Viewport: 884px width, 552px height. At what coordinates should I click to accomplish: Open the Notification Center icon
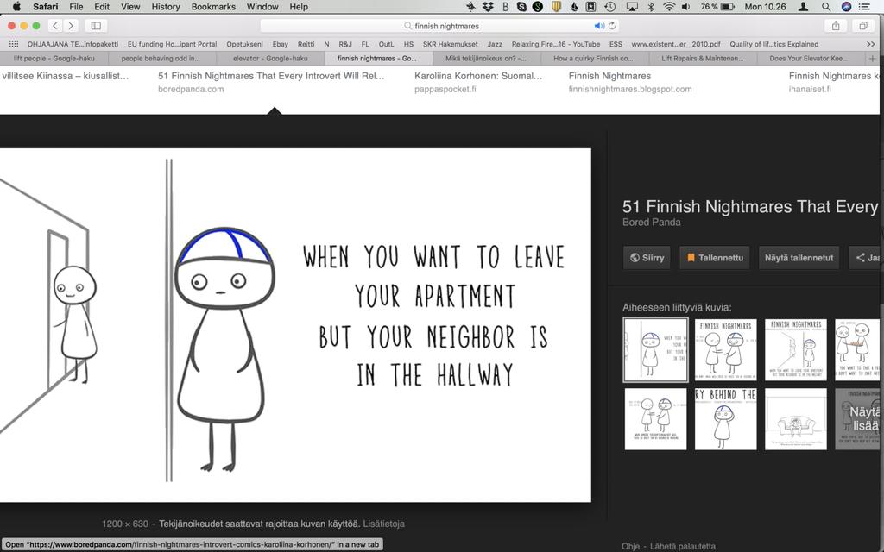(864, 7)
